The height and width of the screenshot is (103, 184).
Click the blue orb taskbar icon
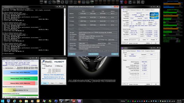coord(56,101)
